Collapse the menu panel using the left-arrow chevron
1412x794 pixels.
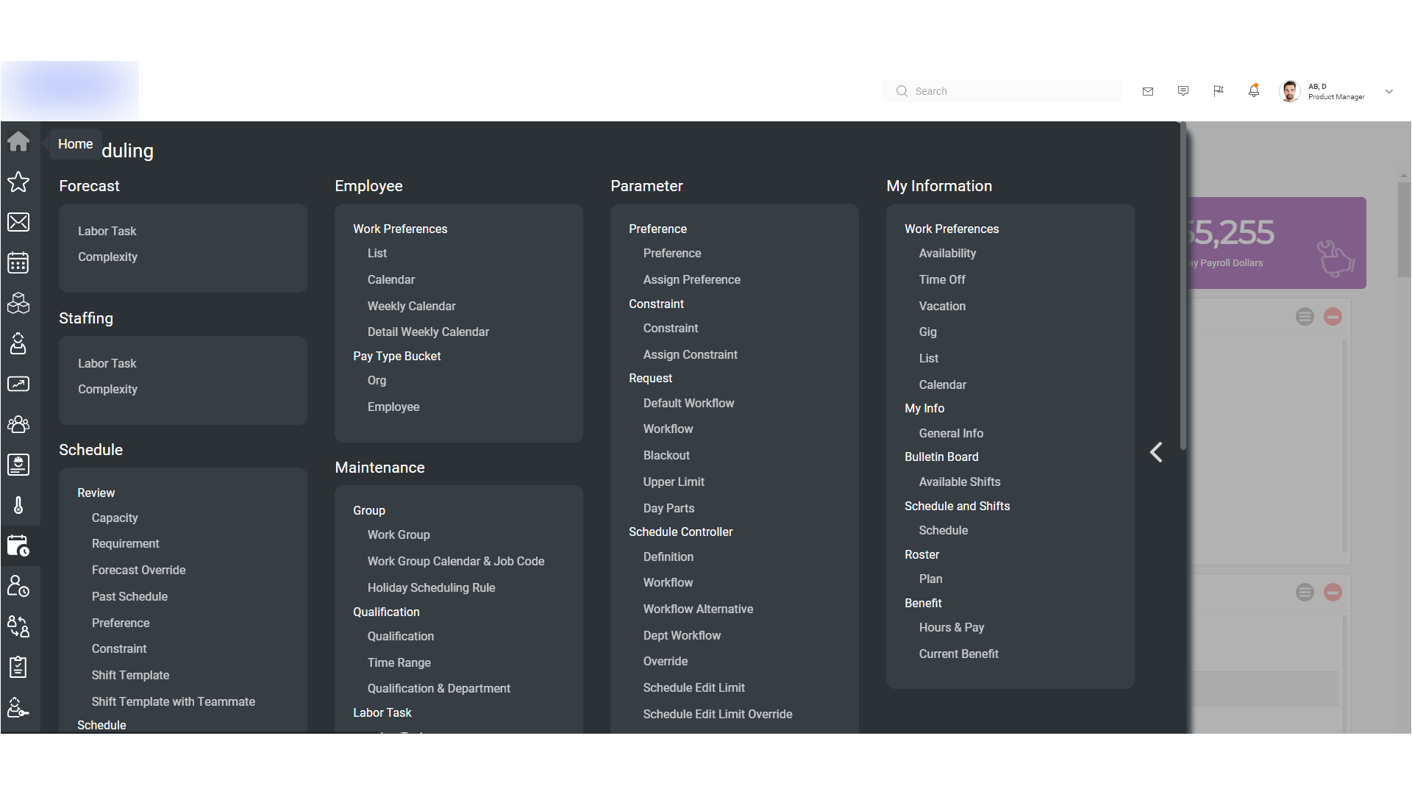tap(1155, 452)
